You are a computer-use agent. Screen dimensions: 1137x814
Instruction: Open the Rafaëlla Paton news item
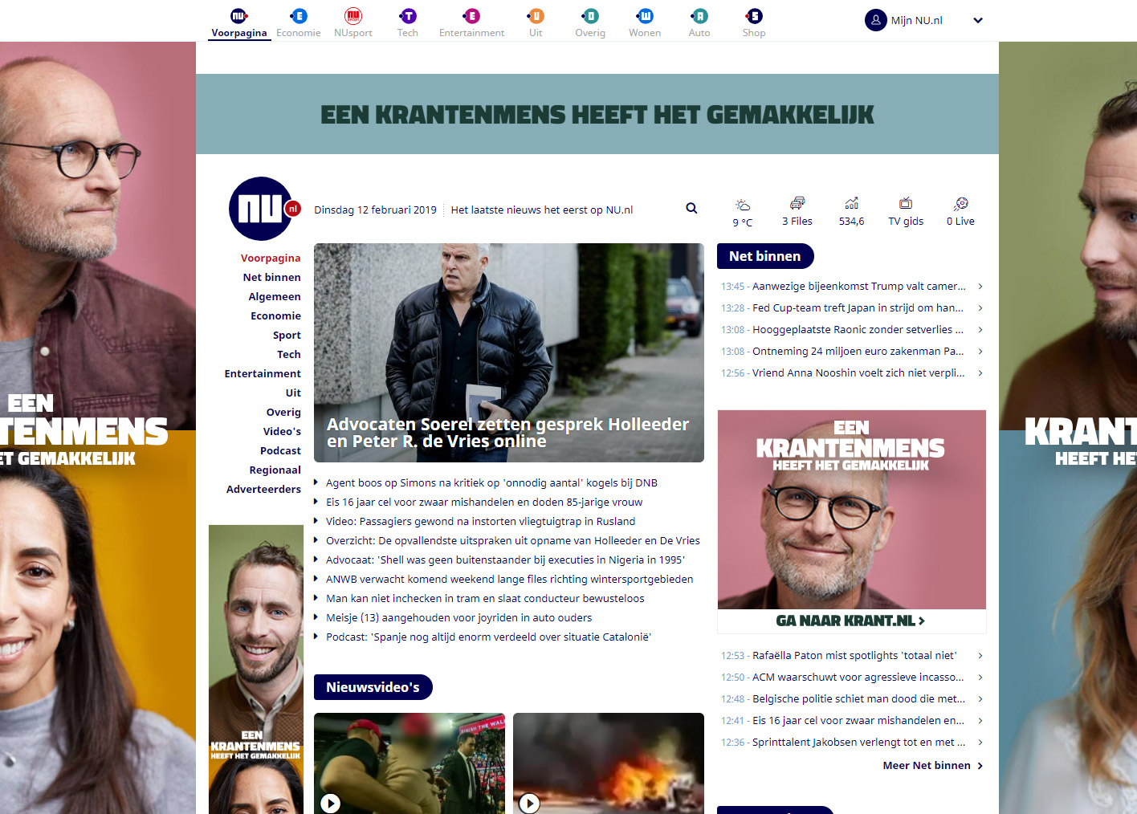pos(854,656)
